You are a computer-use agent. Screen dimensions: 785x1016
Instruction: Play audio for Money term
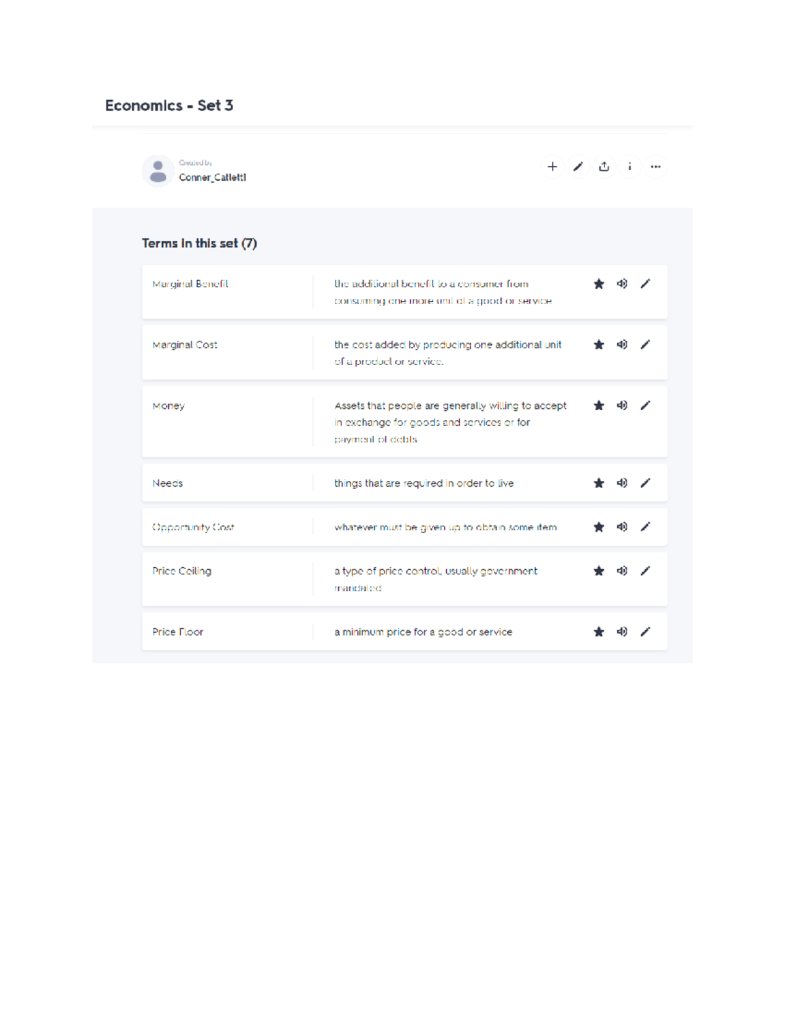coord(622,406)
